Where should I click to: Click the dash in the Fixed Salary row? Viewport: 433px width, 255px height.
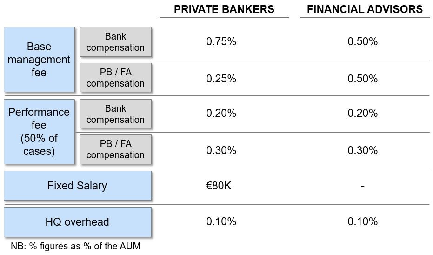tap(362, 186)
